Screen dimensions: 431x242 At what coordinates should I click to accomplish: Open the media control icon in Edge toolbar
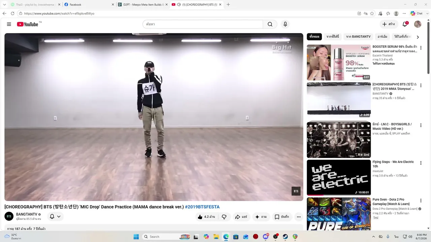pos(380,13)
